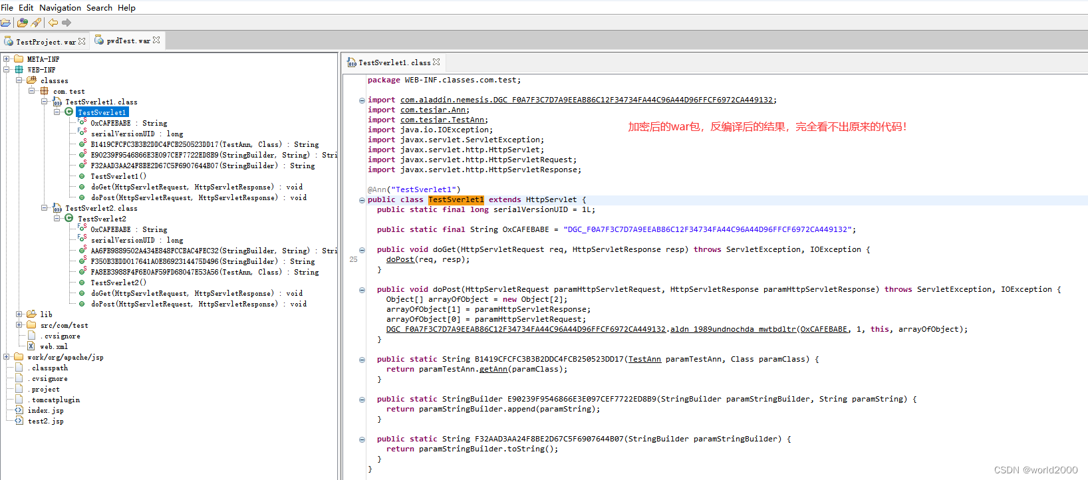
Task: Collapse the classes tree node
Action: [x=19, y=80]
